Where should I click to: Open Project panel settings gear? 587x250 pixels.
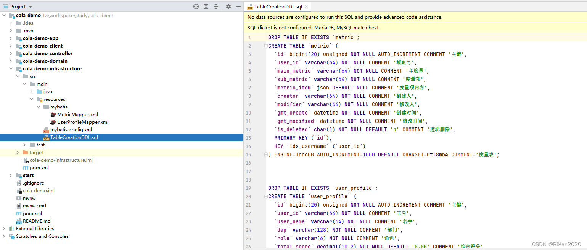[228, 6]
